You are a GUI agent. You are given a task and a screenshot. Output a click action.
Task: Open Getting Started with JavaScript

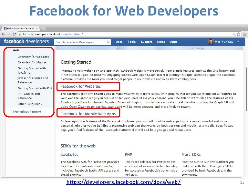click(32, 70)
